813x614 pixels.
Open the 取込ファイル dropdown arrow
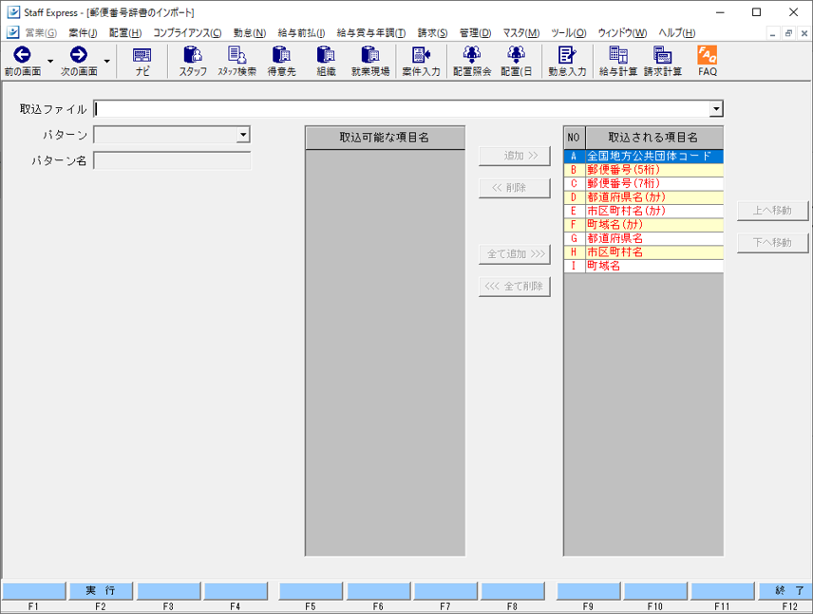(716, 109)
